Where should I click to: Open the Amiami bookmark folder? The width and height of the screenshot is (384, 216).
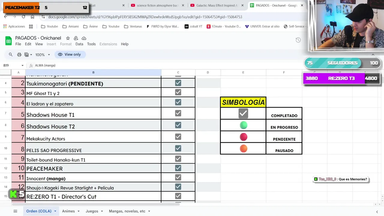point(70,26)
